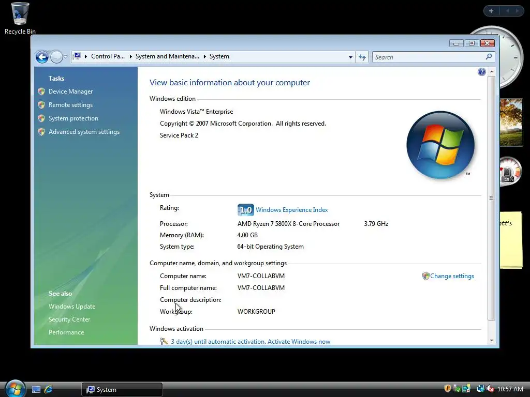Click the sidebar previous gadgets arrow
The width and height of the screenshot is (530, 397).
click(x=507, y=11)
